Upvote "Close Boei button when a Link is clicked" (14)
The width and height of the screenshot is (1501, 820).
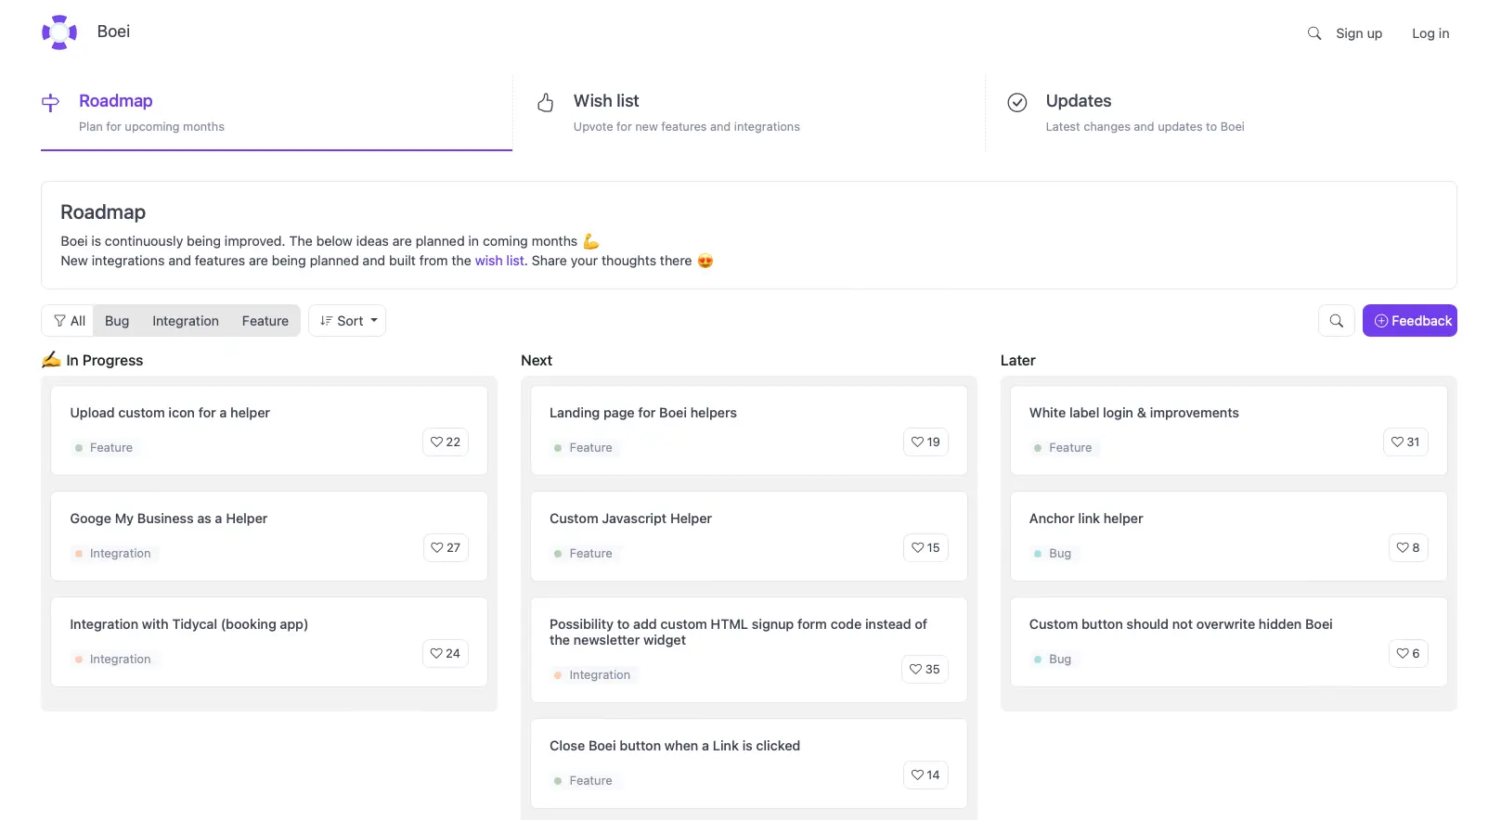tap(925, 775)
